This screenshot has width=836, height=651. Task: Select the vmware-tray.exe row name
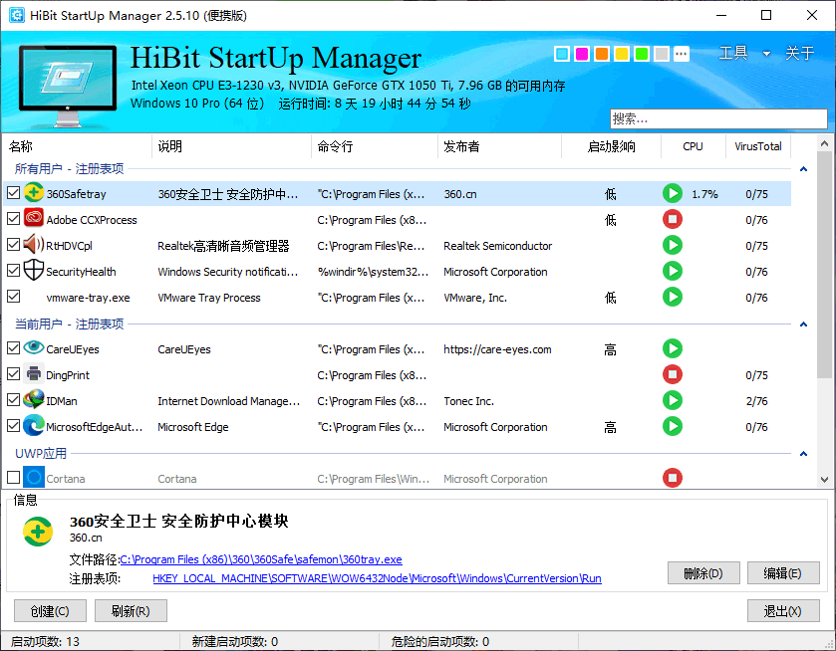[x=88, y=298]
